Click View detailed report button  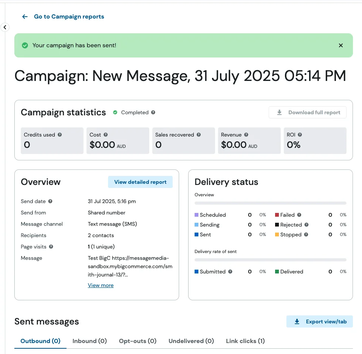(140, 182)
